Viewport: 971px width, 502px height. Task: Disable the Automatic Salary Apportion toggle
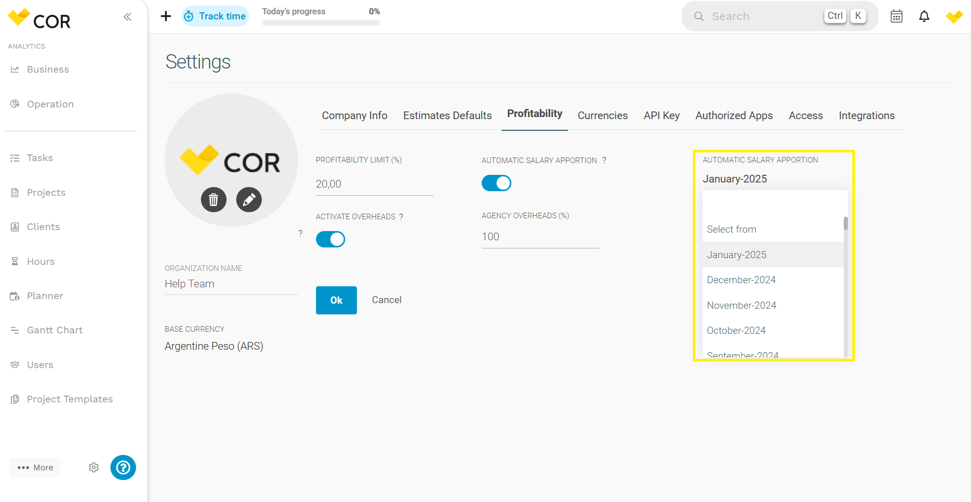tap(496, 183)
